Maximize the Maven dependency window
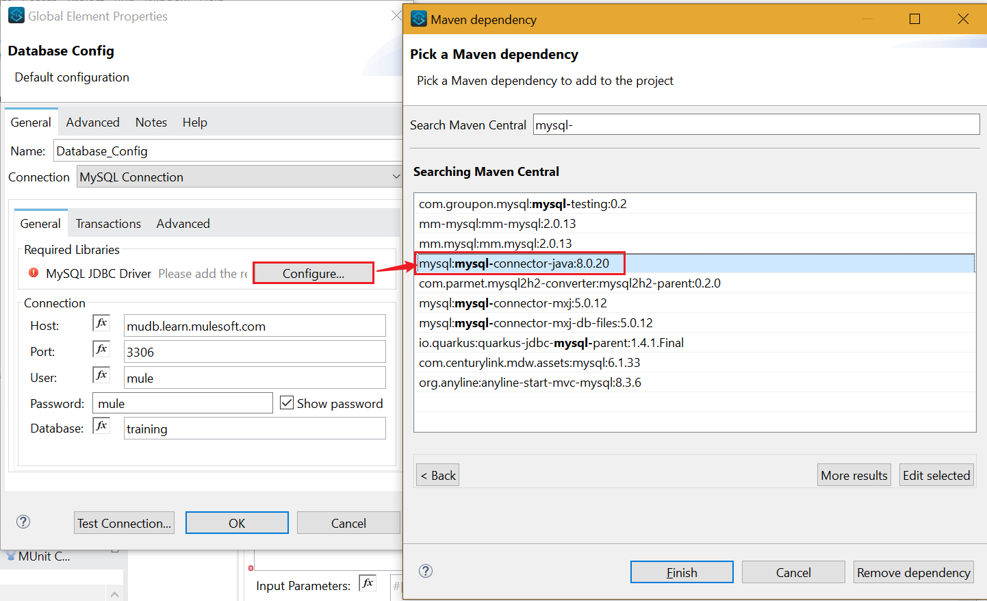 coord(914,19)
